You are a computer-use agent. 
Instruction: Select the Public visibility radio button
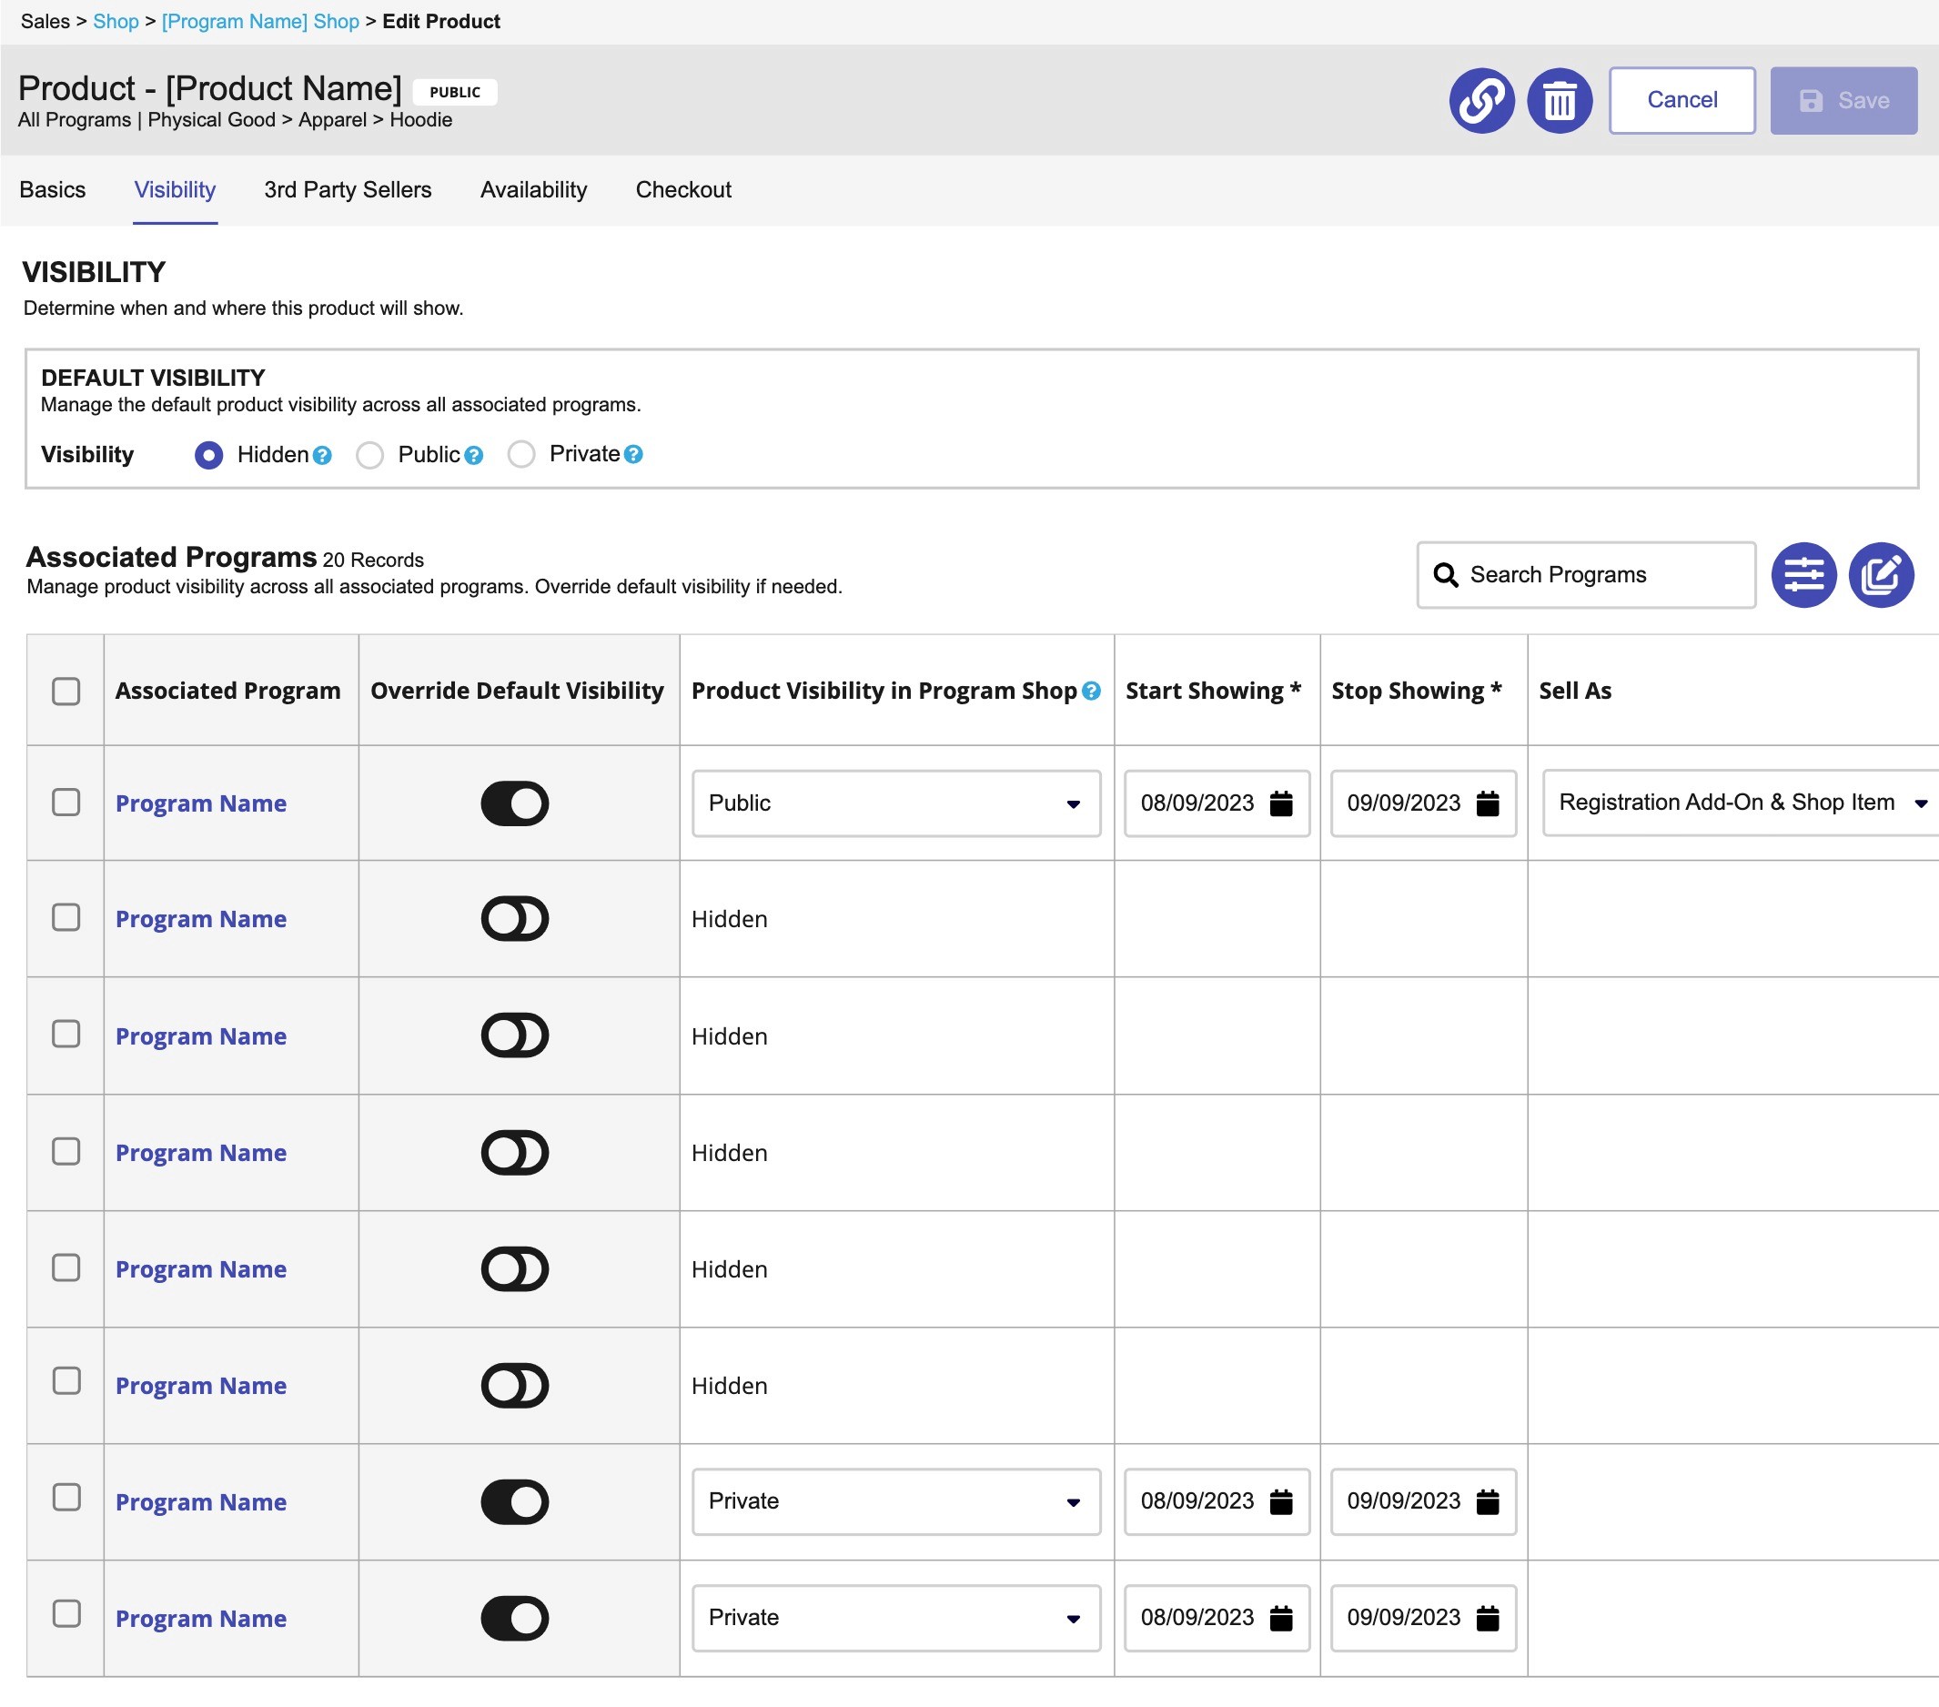[x=370, y=456]
